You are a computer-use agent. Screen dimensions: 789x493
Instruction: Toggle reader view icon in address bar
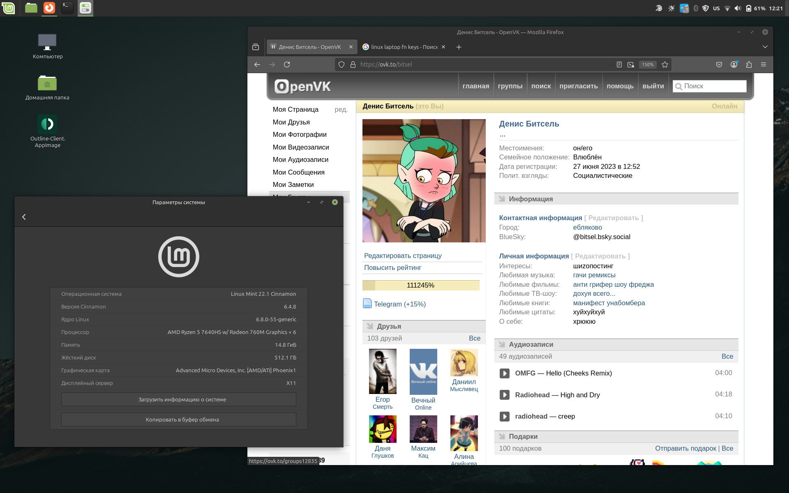point(619,65)
